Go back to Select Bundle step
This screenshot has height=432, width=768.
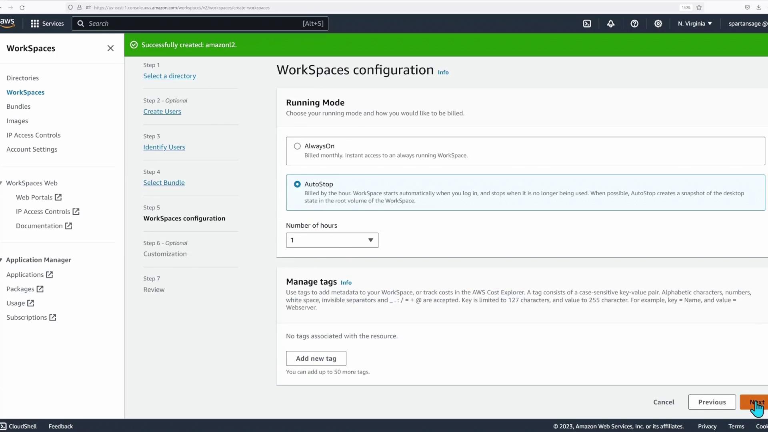pos(164,183)
